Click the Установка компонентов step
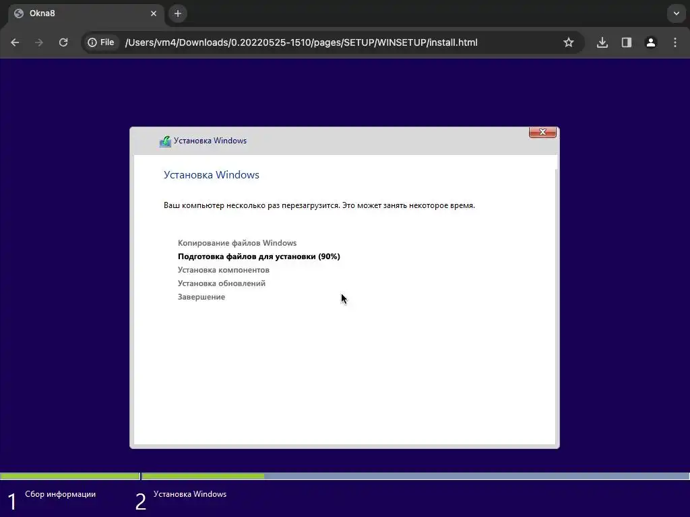Viewport: 690px width, 517px height. click(224, 270)
